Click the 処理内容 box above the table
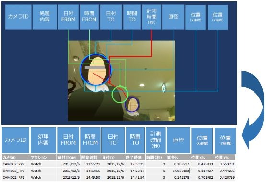266x182 pixels. click(43, 140)
